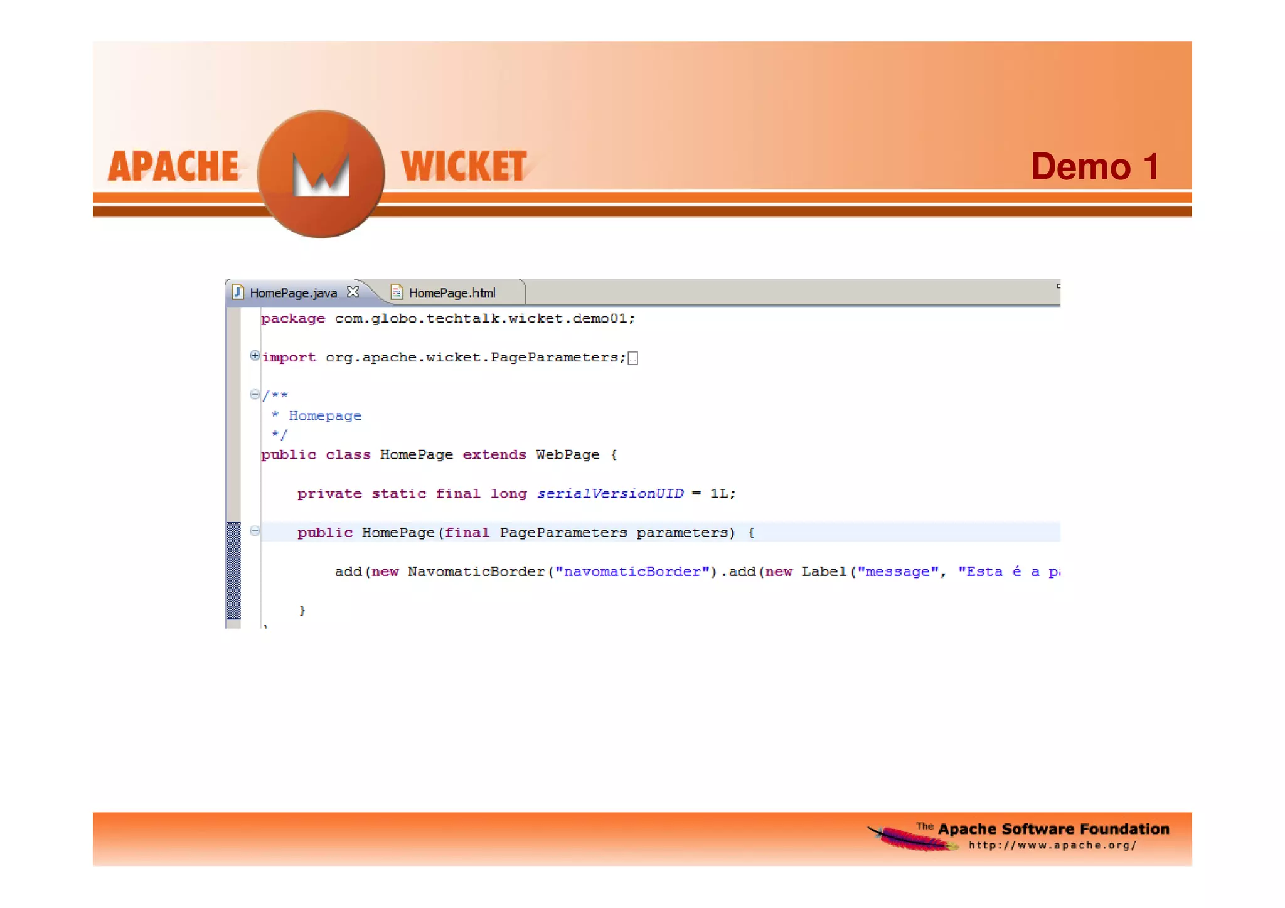This screenshot has height=908, width=1285.
Task: Click the org.apache.wicket.PageParameters import text
Action: pos(476,358)
